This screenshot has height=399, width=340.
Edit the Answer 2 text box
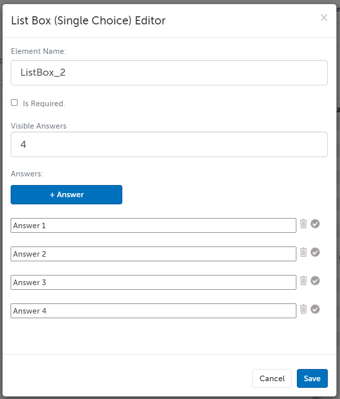click(x=153, y=254)
